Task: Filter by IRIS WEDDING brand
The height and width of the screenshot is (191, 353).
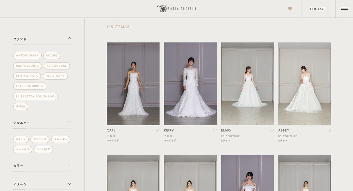Action: (x=27, y=66)
